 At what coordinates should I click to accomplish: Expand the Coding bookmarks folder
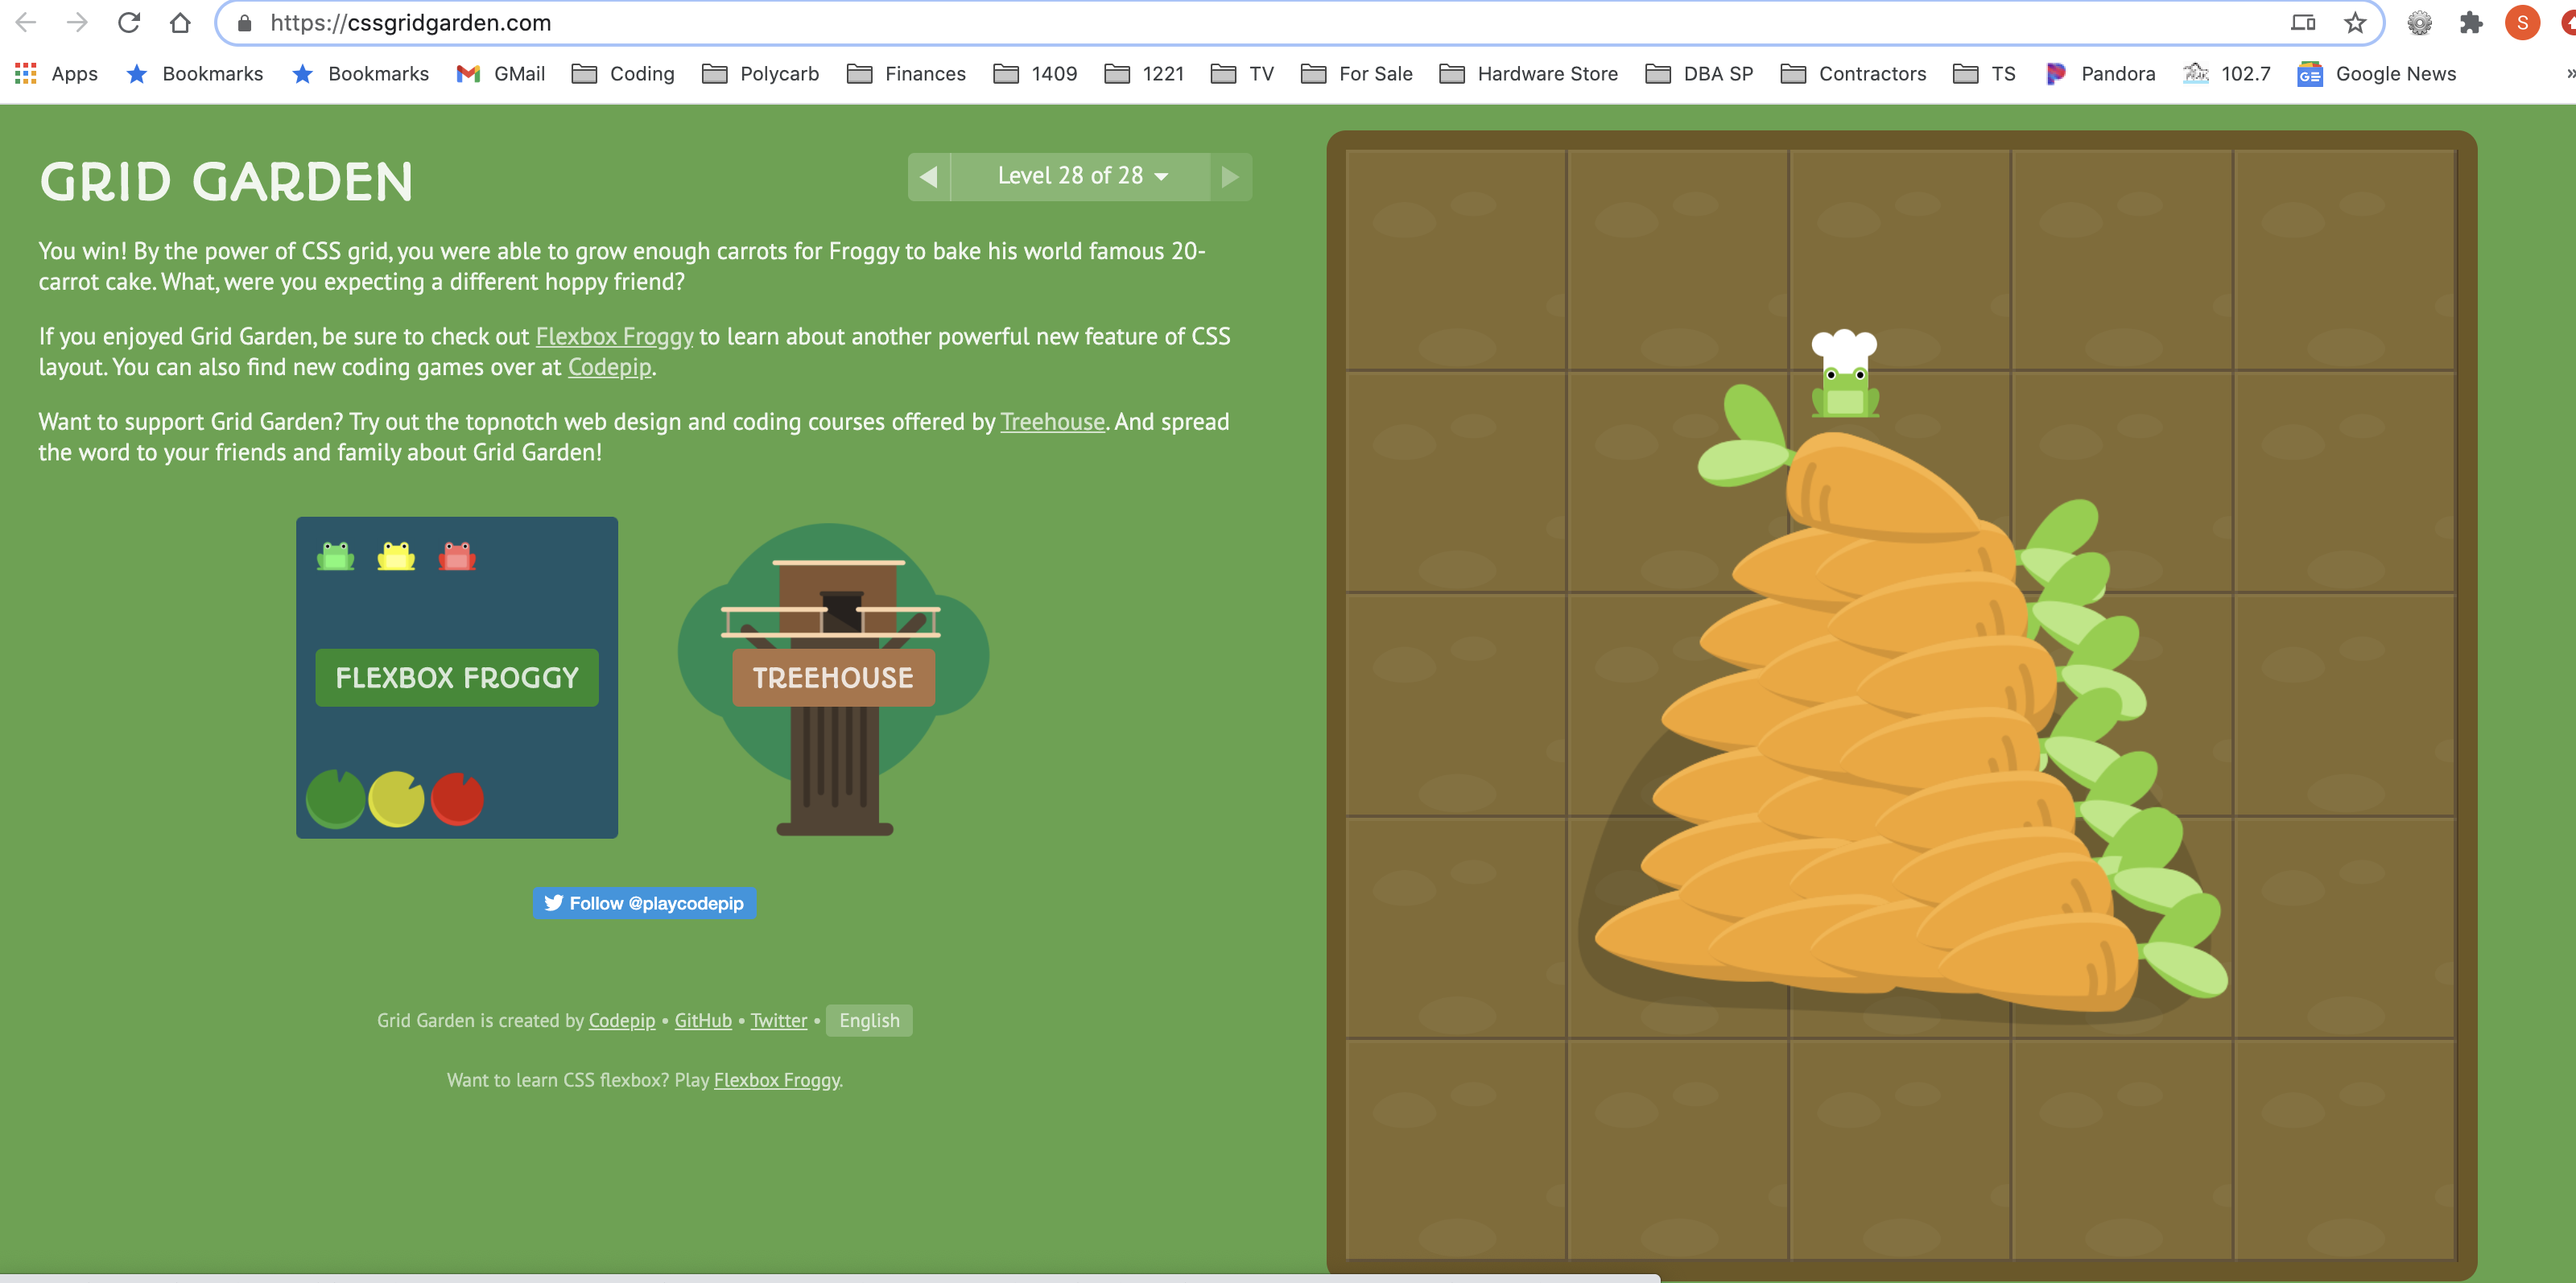(623, 73)
